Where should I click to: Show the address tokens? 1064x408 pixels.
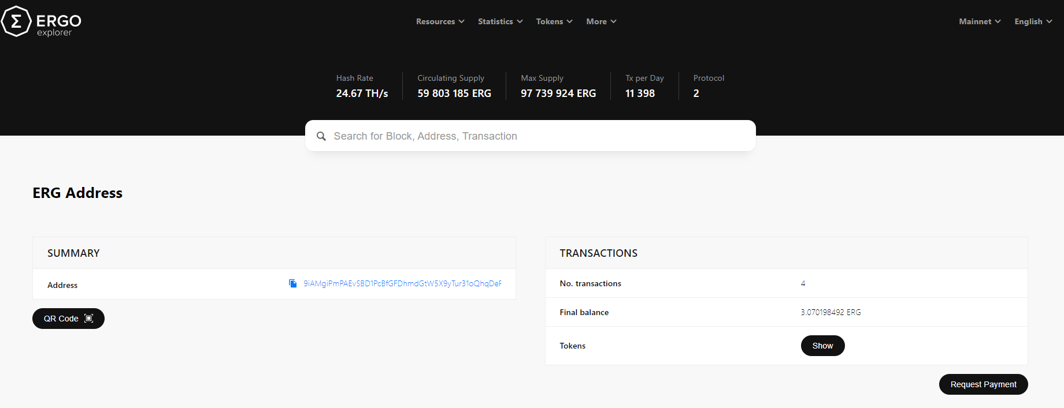click(x=822, y=346)
